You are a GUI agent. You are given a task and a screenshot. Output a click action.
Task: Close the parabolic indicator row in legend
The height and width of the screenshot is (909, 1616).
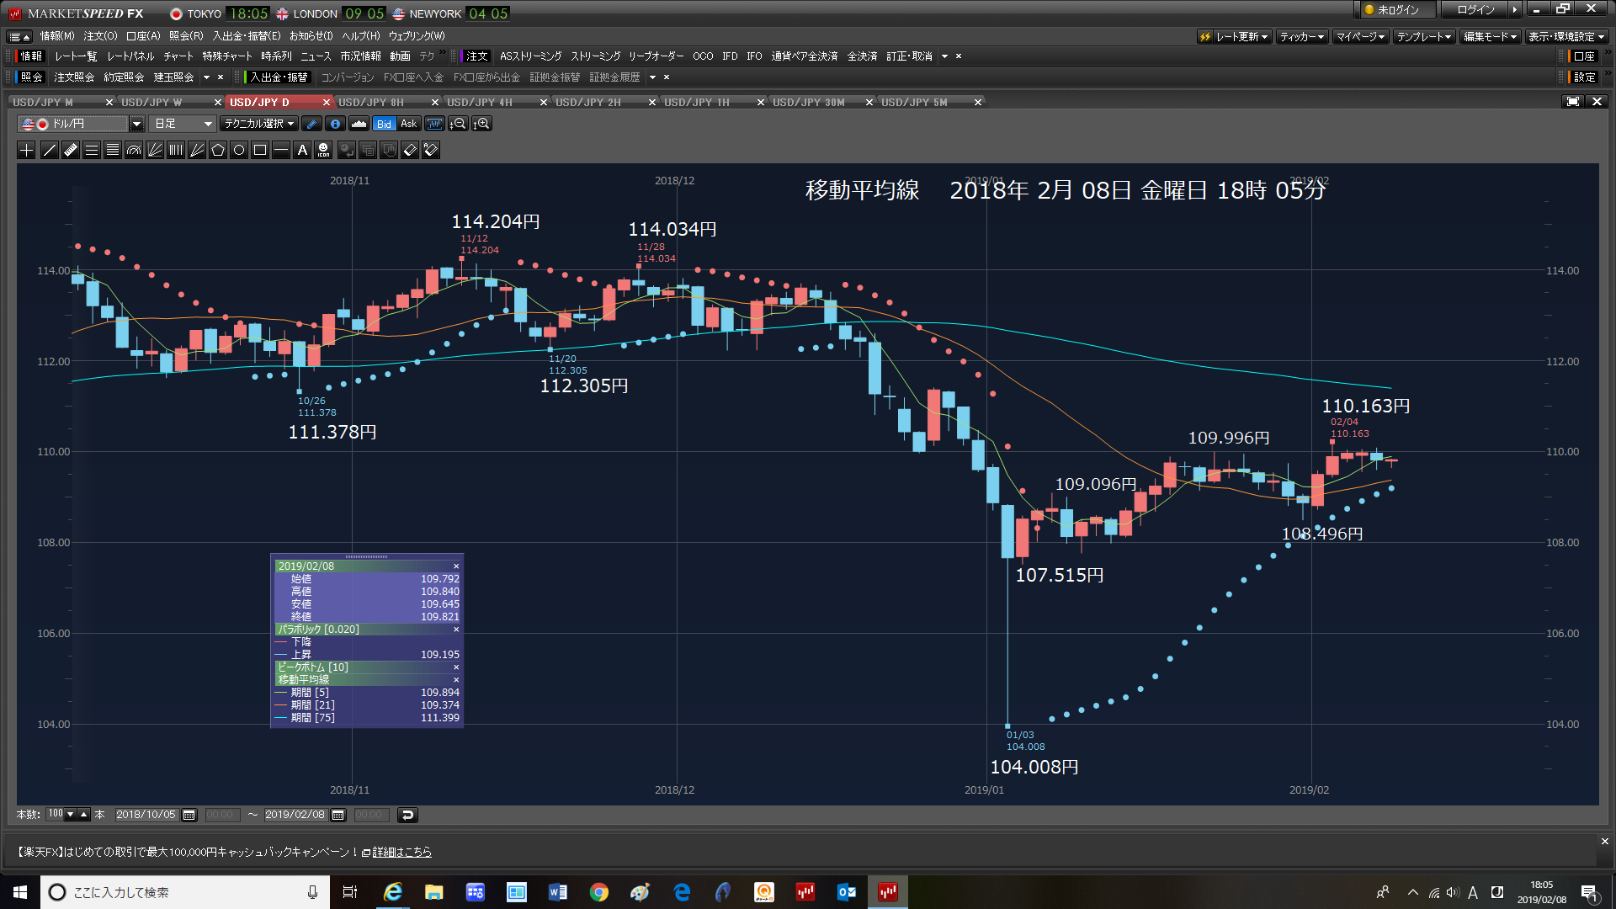click(457, 630)
